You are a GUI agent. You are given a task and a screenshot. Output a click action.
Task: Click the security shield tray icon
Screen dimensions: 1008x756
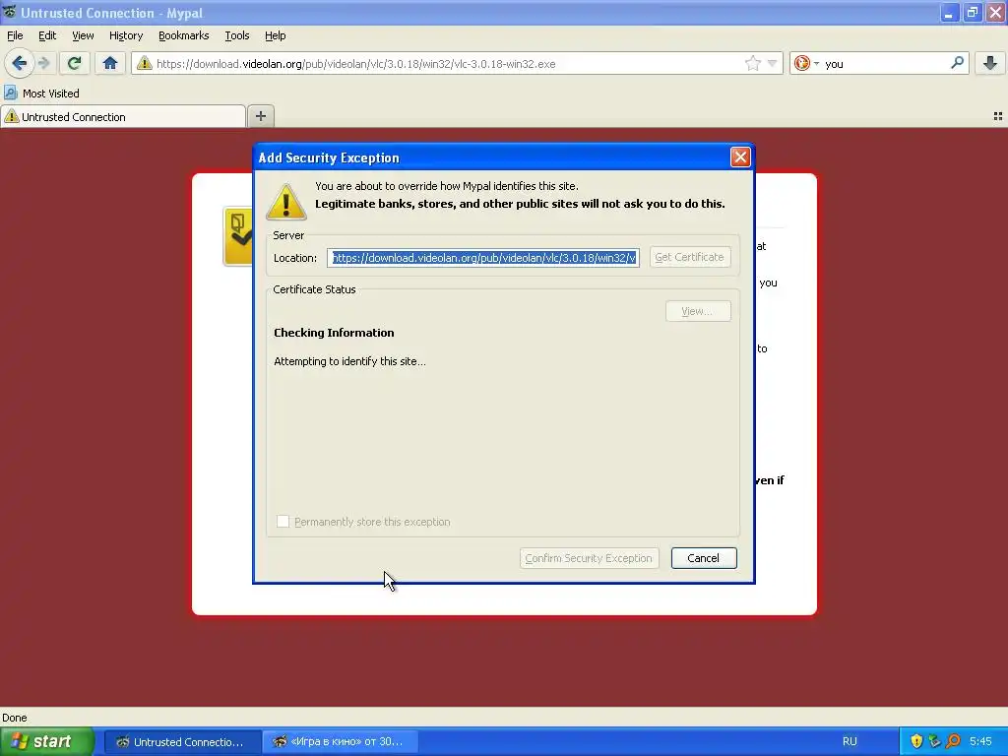coord(916,741)
